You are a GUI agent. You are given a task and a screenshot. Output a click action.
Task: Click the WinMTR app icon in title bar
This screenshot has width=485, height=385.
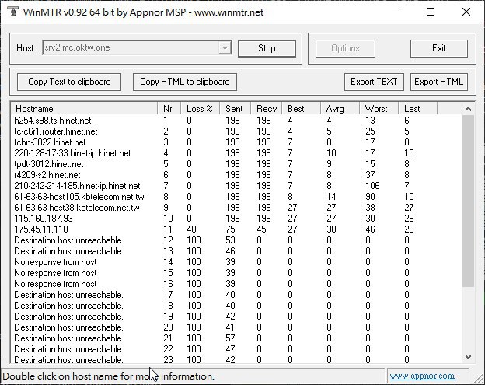(13, 12)
